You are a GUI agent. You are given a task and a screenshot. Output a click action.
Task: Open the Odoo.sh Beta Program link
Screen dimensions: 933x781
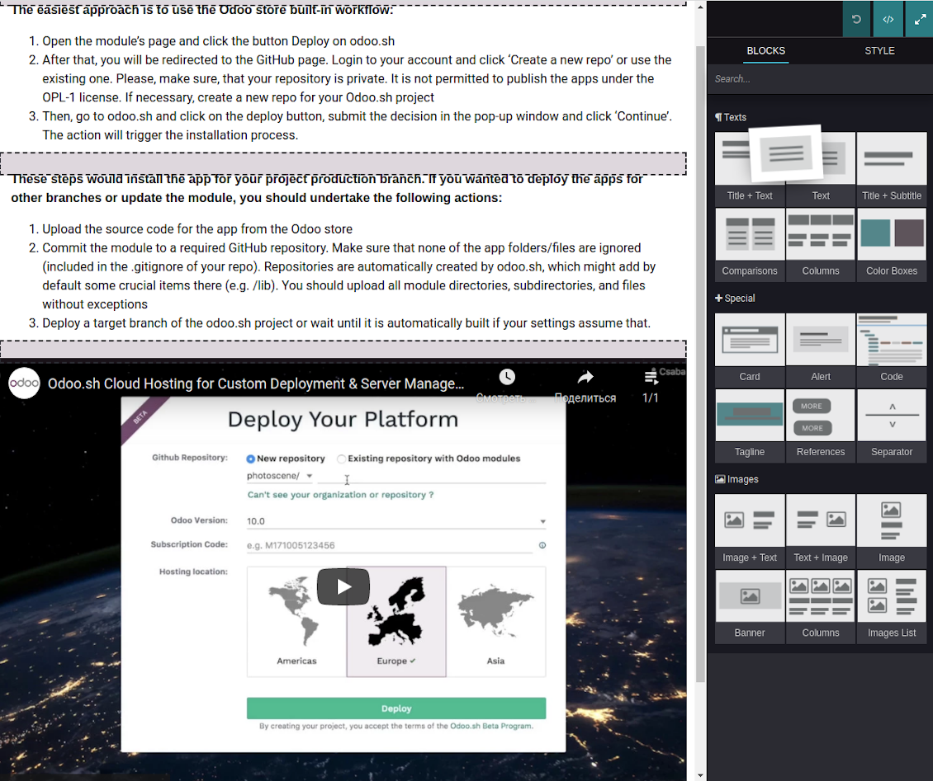pos(491,726)
